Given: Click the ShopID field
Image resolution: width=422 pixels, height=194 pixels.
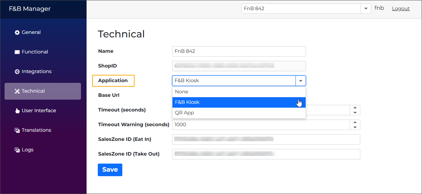Looking at the screenshot, I should coord(239,66).
